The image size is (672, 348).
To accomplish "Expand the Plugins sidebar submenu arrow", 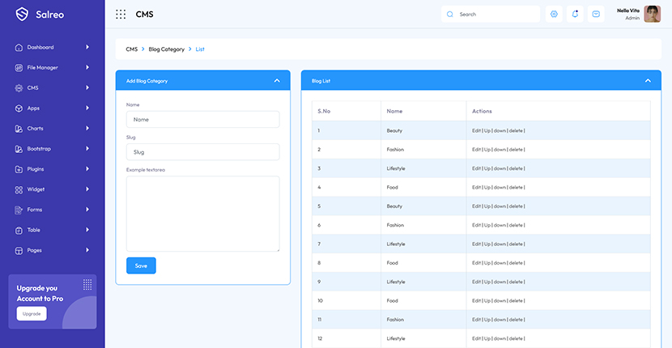I will (87, 169).
